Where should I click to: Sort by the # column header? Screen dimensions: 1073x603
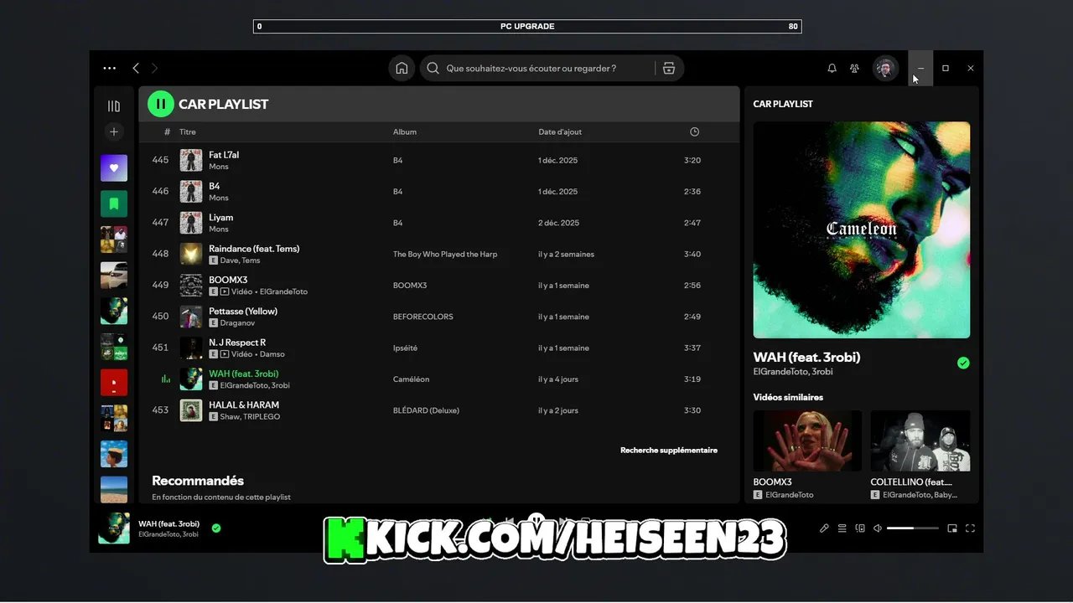coord(167,131)
